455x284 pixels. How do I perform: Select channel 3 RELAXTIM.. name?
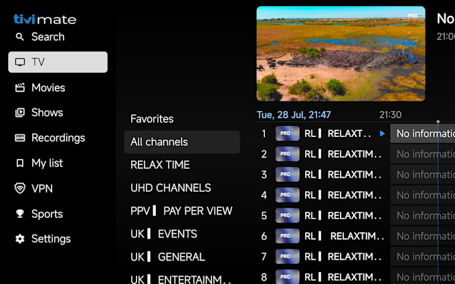(343, 174)
